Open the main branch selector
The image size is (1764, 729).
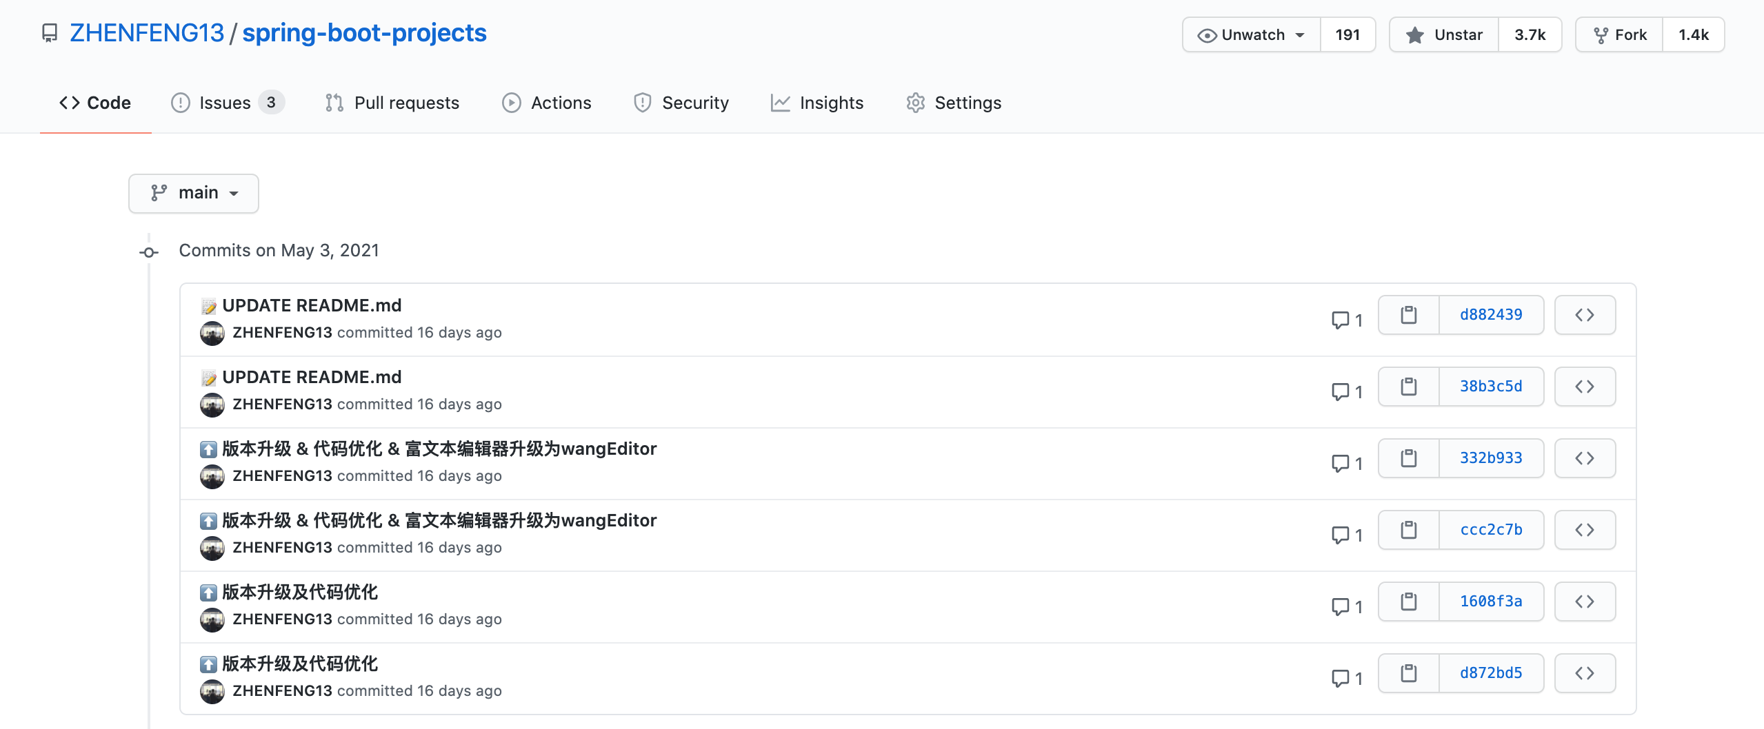(194, 193)
